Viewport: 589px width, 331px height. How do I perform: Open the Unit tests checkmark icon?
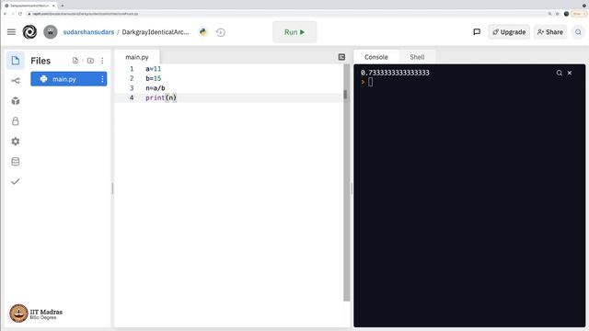pyautogui.click(x=16, y=182)
